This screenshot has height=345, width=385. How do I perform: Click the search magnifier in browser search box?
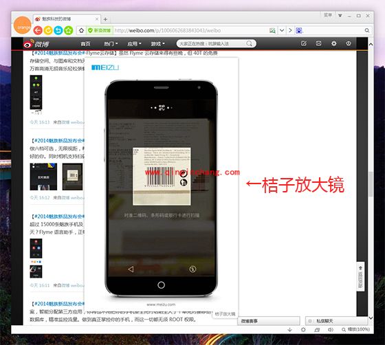(x=367, y=30)
